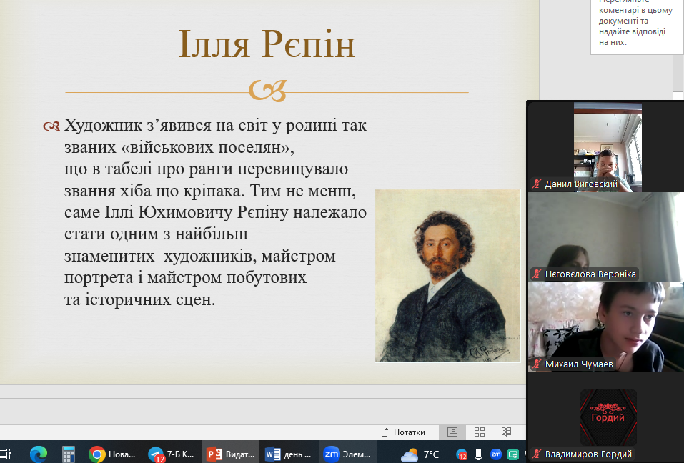This screenshot has width=684, height=463.
Task: Switch to Reading view icon
Action: tap(506, 432)
